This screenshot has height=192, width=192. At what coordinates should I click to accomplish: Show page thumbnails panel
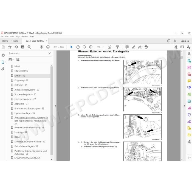point(3,55)
